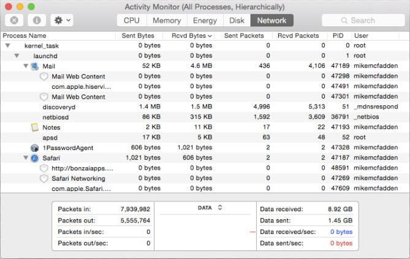Click the Mail app icon

pos(34,66)
